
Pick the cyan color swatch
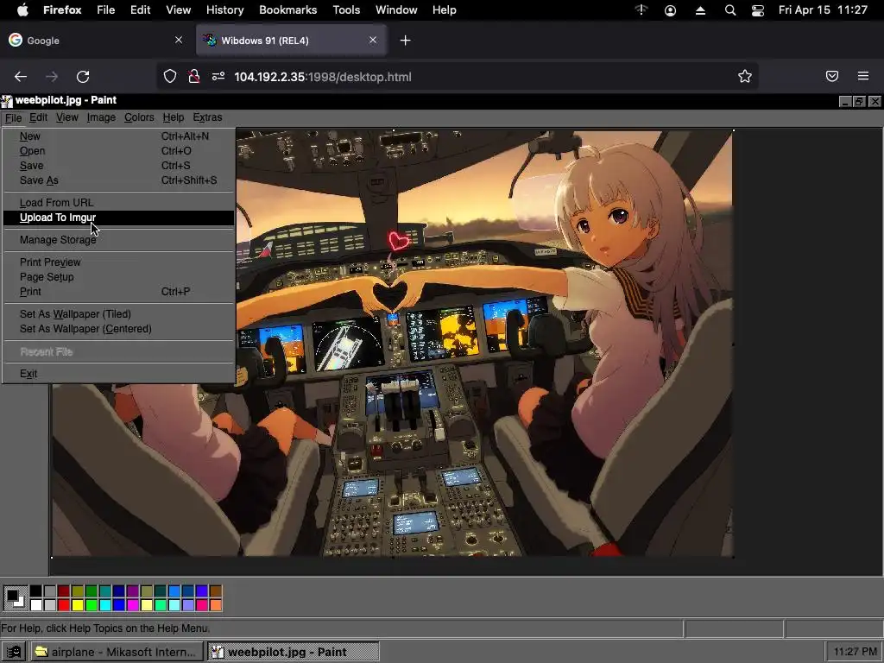(x=104, y=605)
